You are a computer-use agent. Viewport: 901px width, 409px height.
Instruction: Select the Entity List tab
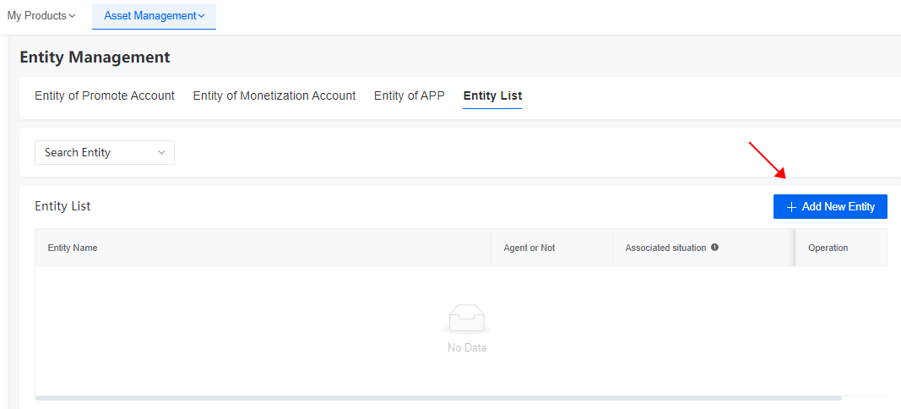[x=492, y=95]
